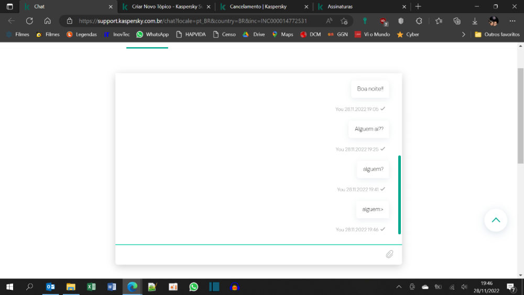Image resolution: width=524 pixels, height=295 pixels.
Task: Add this page to favorites
Action: click(x=344, y=21)
